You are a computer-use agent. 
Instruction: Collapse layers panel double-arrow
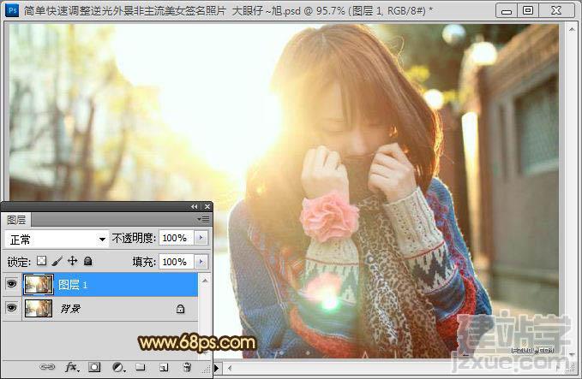tap(194, 206)
